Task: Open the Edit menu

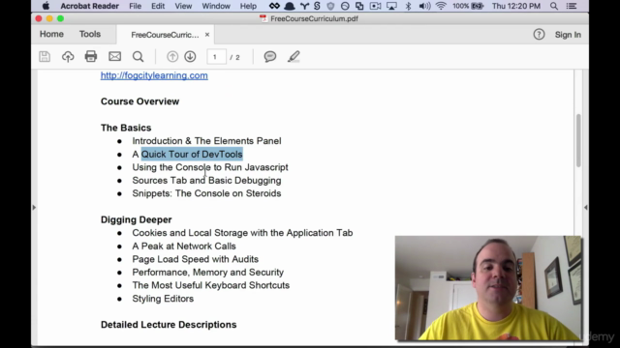Action: point(158,6)
